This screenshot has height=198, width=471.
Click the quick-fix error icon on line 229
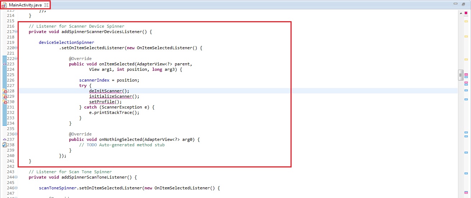5,97
